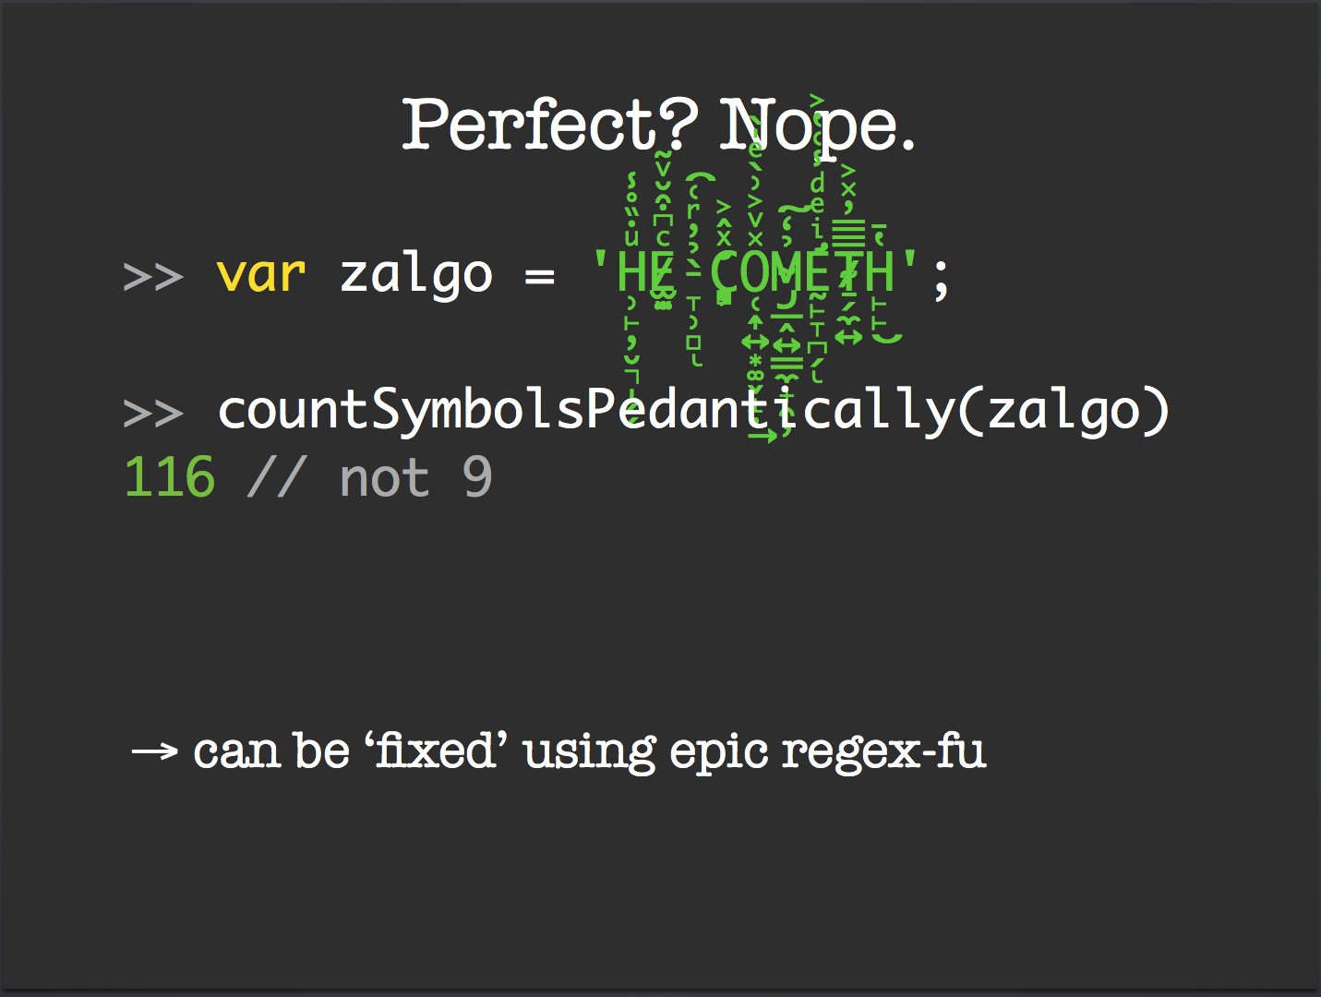Screen dimensions: 1321x997
Task: Click the digit 9 in the comment
Action: (477, 477)
